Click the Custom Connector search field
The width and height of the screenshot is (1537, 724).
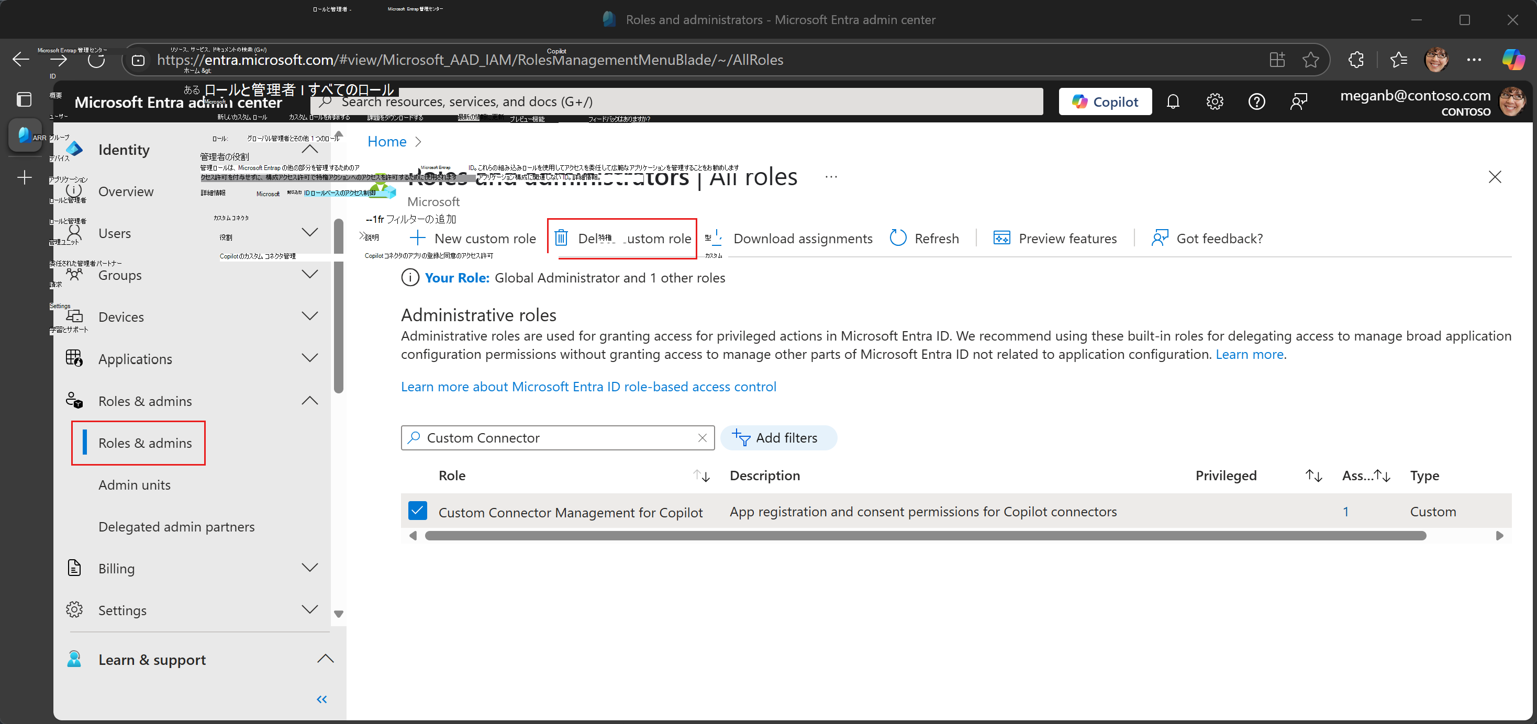558,438
